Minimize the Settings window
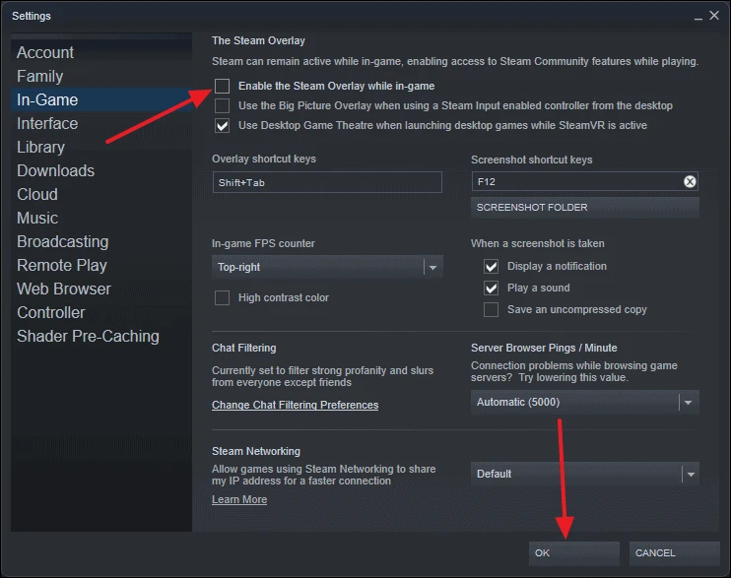The height and width of the screenshot is (578, 731). 698,17
